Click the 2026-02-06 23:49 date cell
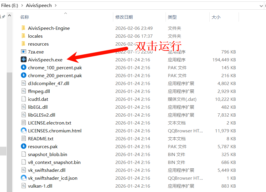 134,28
